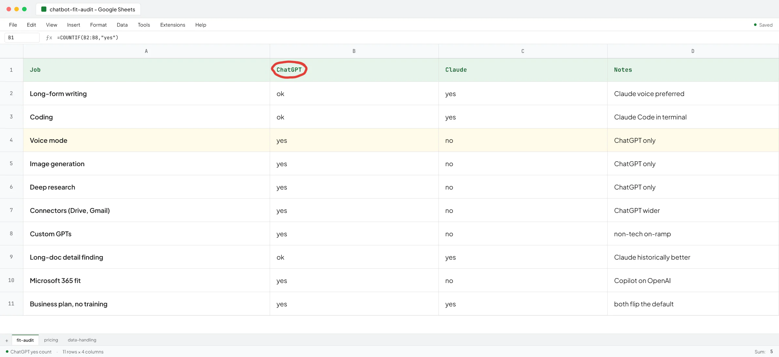Click '11 rows × 4 columns' status text

tap(83, 352)
